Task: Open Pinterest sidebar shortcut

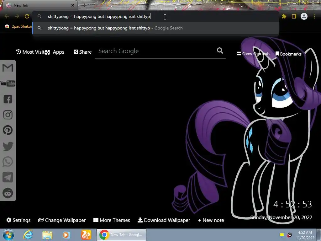Action: click(8, 130)
